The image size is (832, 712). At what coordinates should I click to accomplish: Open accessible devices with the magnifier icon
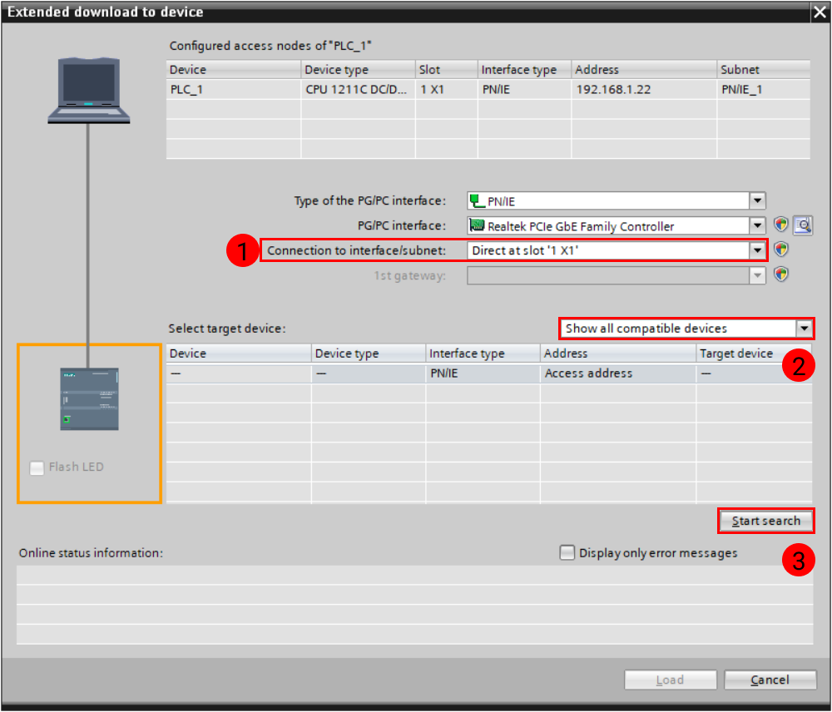(x=801, y=225)
